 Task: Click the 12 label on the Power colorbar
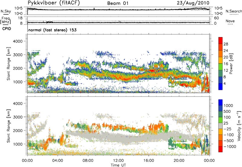226,71
